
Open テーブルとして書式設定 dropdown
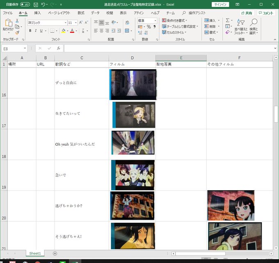coord(180,26)
